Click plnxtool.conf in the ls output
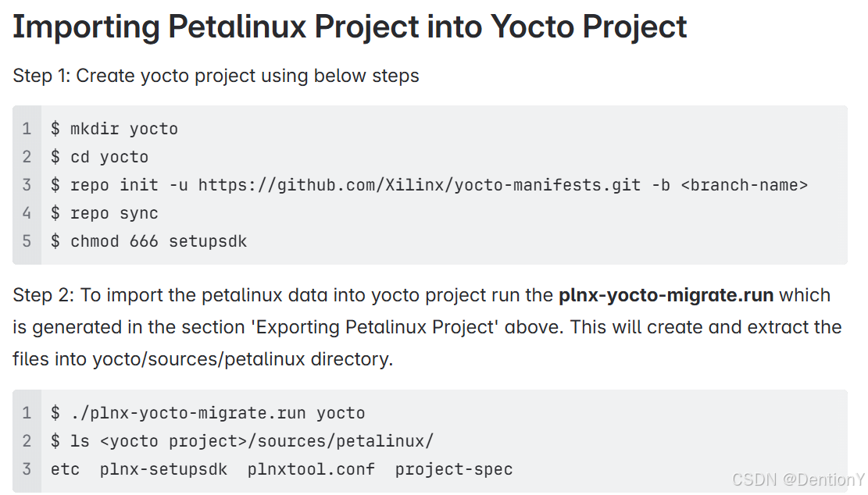The image size is (868, 495). click(311, 469)
